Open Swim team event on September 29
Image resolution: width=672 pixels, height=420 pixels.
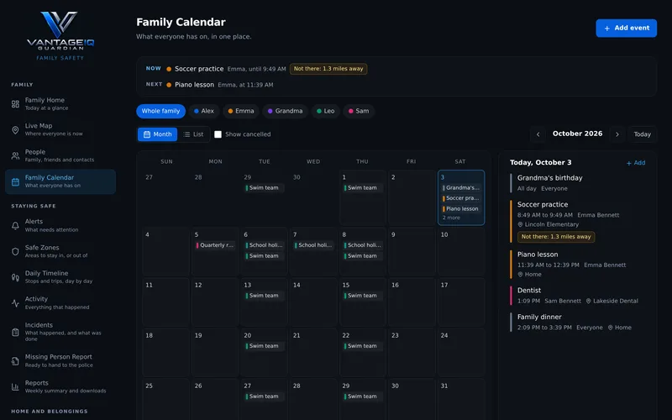pyautogui.click(x=264, y=188)
